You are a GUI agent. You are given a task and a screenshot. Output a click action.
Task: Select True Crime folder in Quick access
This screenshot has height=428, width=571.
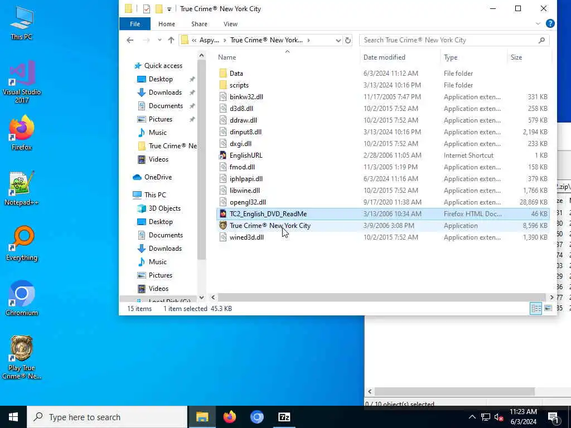click(168, 146)
